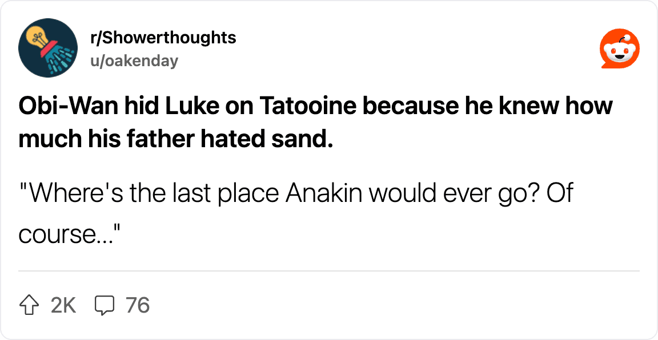Viewport: 658px width, 340px height.
Task: Open the r/Showerthoughts subreddit link
Action: coord(163,38)
